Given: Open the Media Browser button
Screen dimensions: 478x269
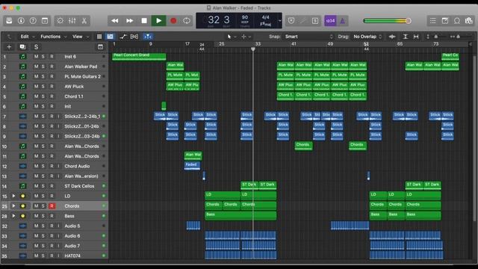Looking at the screenshot, I should [x=469, y=21].
